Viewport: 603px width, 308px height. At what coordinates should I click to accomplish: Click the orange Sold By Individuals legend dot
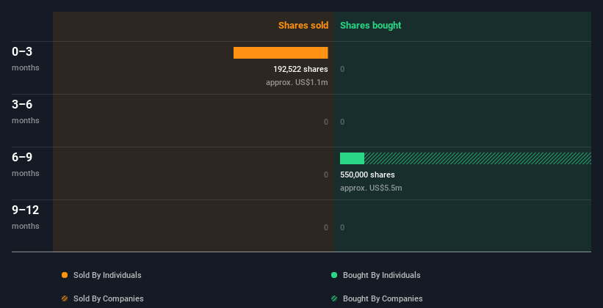65,275
